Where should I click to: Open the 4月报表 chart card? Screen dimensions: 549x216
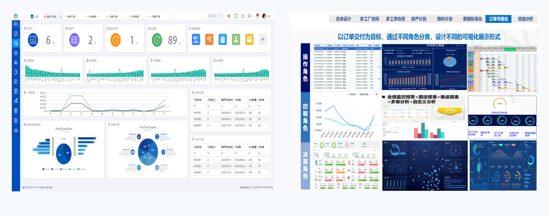point(116,71)
